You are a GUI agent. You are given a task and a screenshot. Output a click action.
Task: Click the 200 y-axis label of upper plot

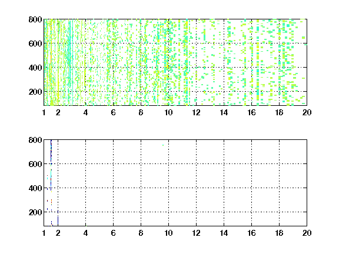[x=35, y=92]
